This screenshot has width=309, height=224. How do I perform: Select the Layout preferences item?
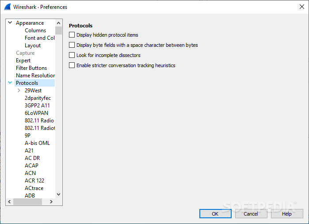[x=33, y=46]
